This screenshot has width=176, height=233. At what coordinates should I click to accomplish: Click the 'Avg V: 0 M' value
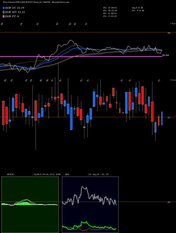point(137,8)
